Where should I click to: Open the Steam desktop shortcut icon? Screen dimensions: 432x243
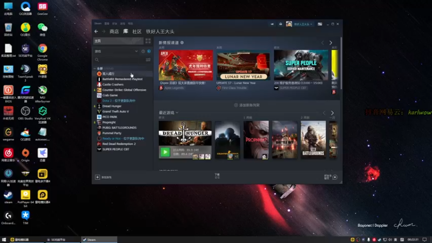[8, 197]
